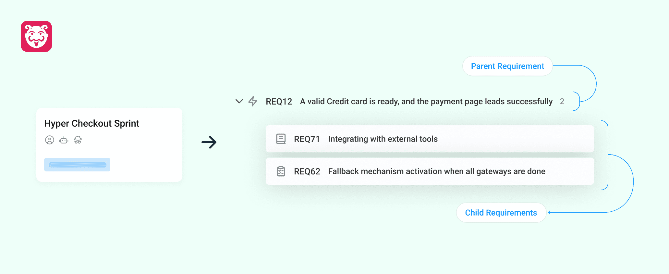This screenshot has height=274, width=669.
Task: Open the Hyper Checkout Sprint title
Action: [x=91, y=123]
